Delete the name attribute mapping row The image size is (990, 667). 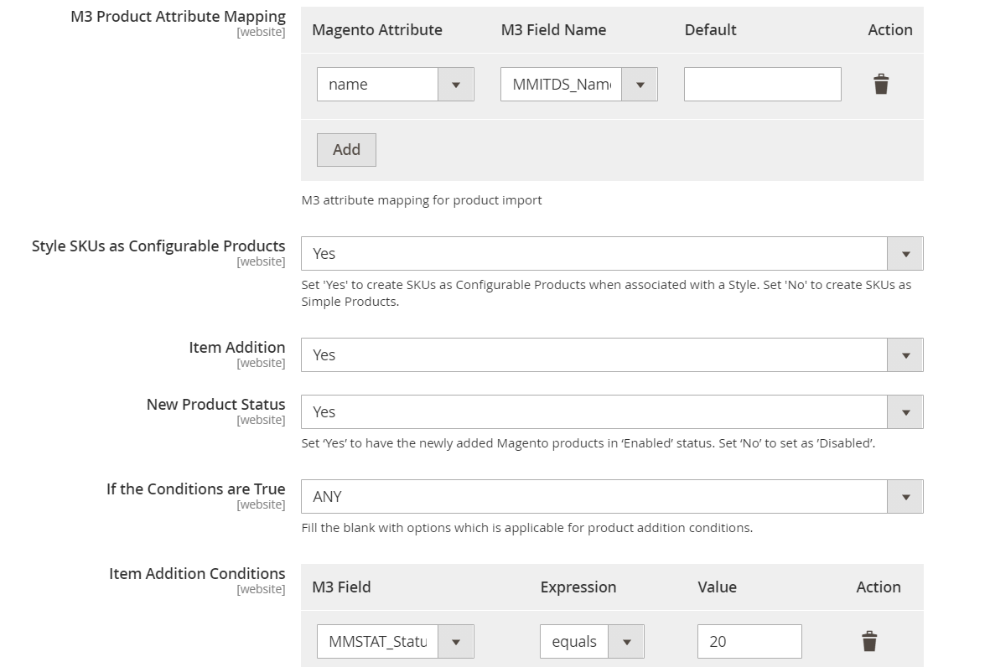click(880, 85)
